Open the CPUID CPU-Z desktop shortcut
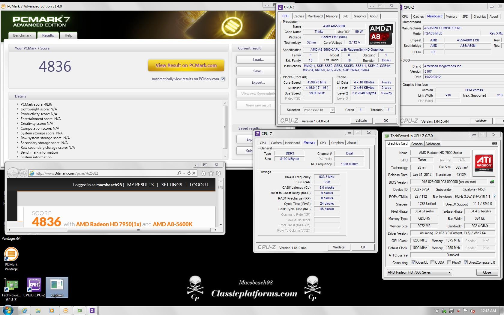This screenshot has height=315, width=504. tap(34, 287)
